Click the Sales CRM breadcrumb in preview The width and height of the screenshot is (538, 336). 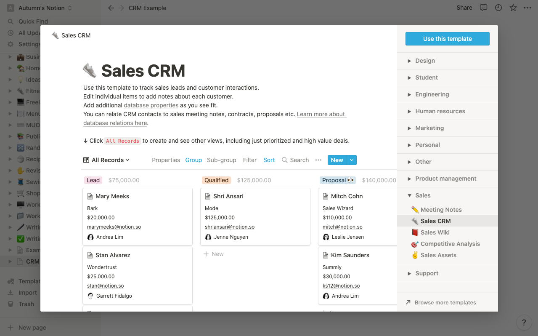pyautogui.click(x=71, y=35)
